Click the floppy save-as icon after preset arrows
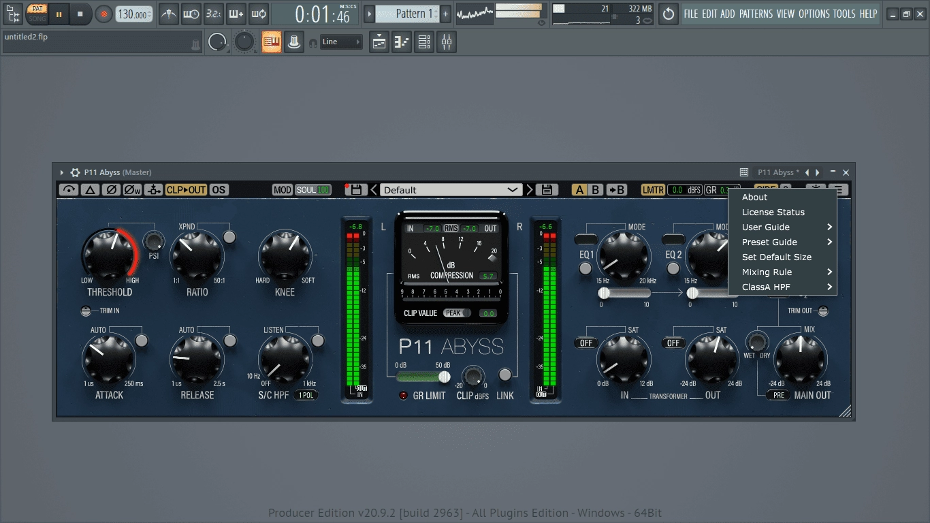930x523 pixels. pyautogui.click(x=547, y=189)
